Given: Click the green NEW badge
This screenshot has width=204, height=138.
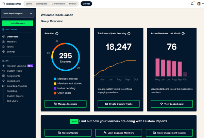Looking at the screenshot, I should (x=74, y=121).
